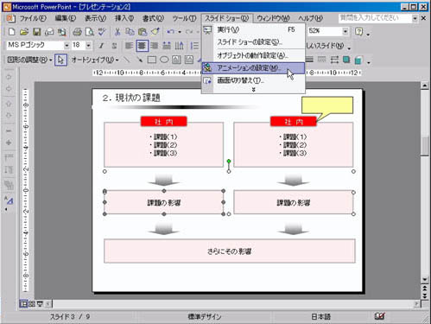Open the zoom percentage dropdown
Viewport: 431px width, 324px height.
point(345,31)
